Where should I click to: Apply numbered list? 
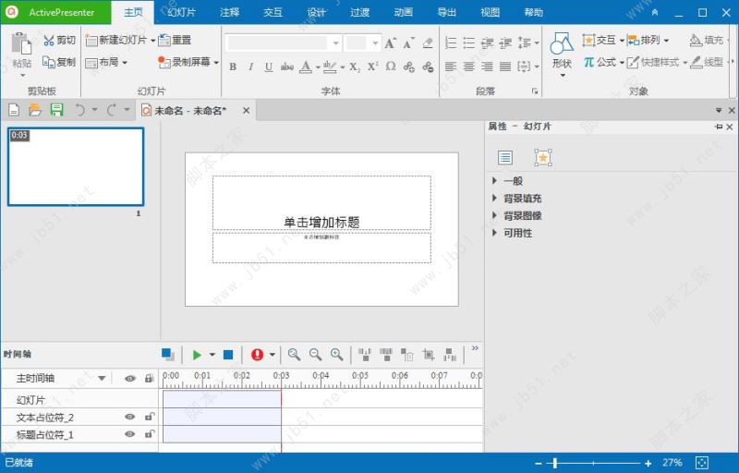tap(451, 42)
